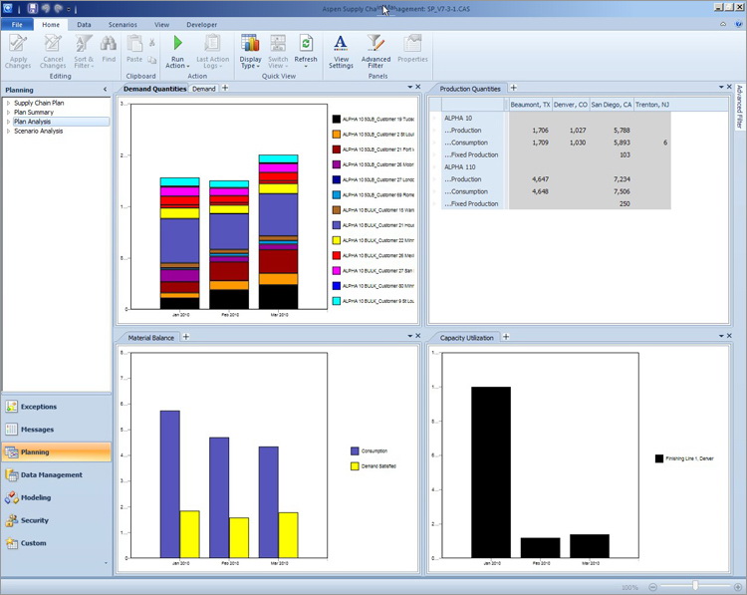Click the Properties panel icon
Viewport: 747px width, 595px height.
(412, 44)
